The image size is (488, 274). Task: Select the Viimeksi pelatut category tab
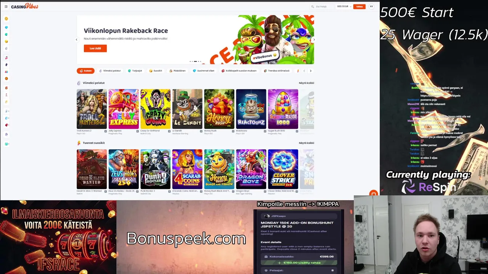pyautogui.click(x=110, y=71)
